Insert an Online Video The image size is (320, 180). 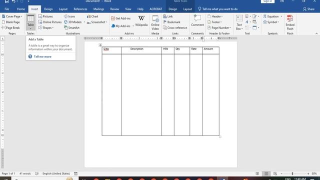(155, 23)
